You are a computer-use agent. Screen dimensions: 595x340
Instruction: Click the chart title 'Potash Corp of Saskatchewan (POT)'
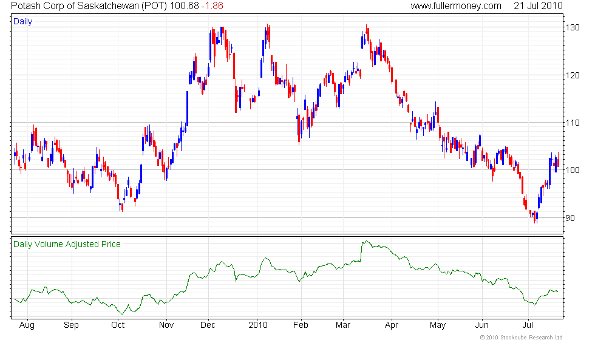[x=89, y=5]
